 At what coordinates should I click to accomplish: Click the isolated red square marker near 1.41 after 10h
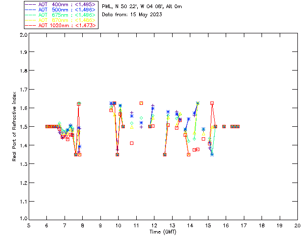pyautogui.click(x=132, y=143)
